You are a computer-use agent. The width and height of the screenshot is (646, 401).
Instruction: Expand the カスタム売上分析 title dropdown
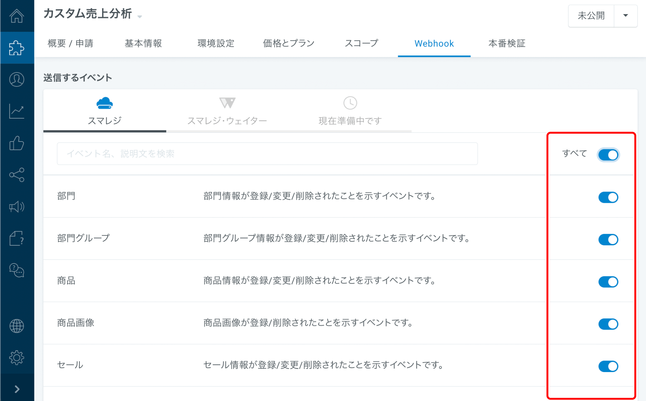pos(140,16)
